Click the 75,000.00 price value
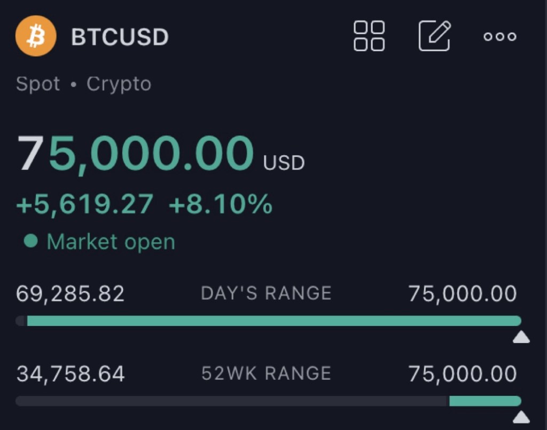Screen dimensions: 547x430 136,153
